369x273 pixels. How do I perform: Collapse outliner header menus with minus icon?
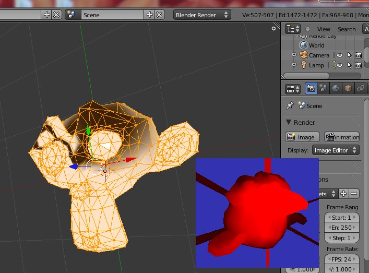pyautogui.click(x=307, y=29)
